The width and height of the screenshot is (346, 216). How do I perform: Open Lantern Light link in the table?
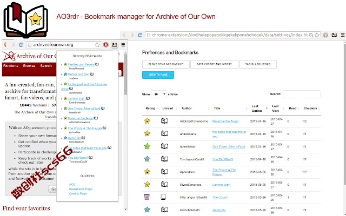pyautogui.click(x=221, y=185)
